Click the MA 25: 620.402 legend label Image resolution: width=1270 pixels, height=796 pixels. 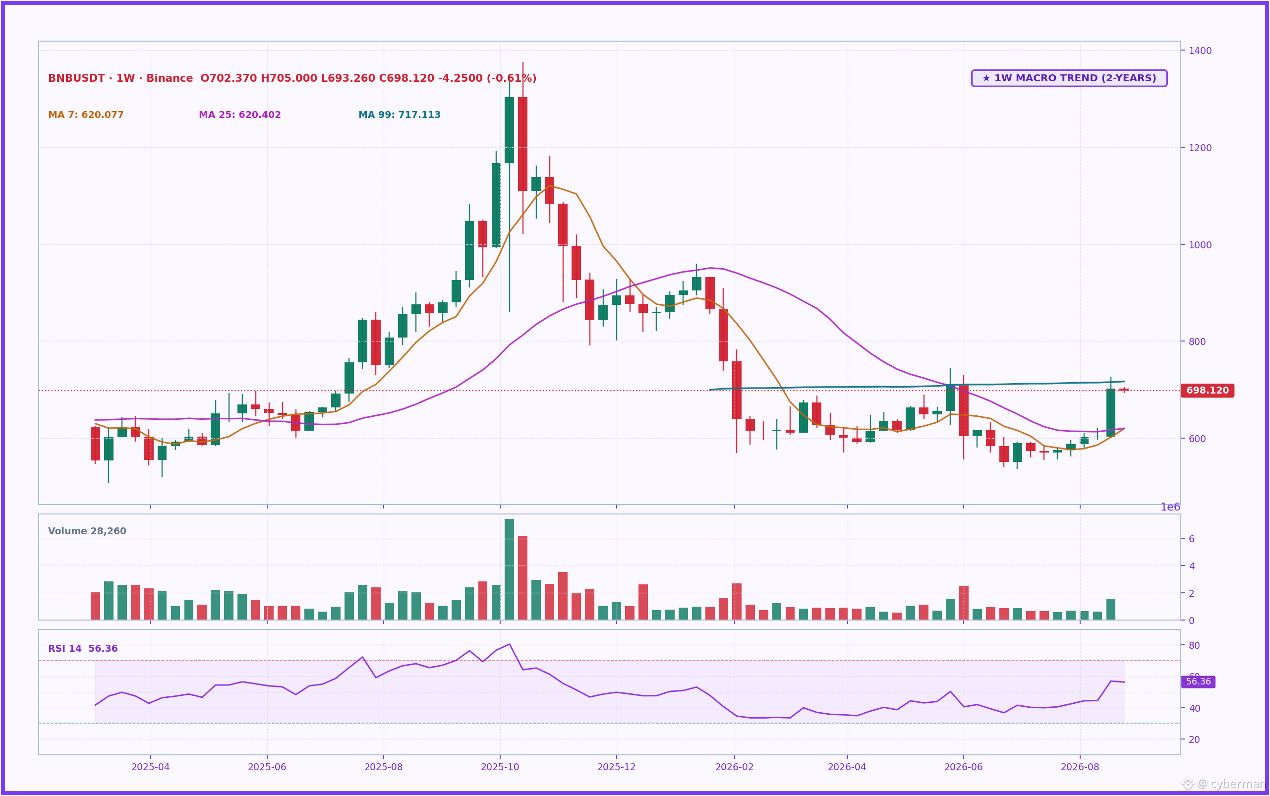pyautogui.click(x=239, y=115)
